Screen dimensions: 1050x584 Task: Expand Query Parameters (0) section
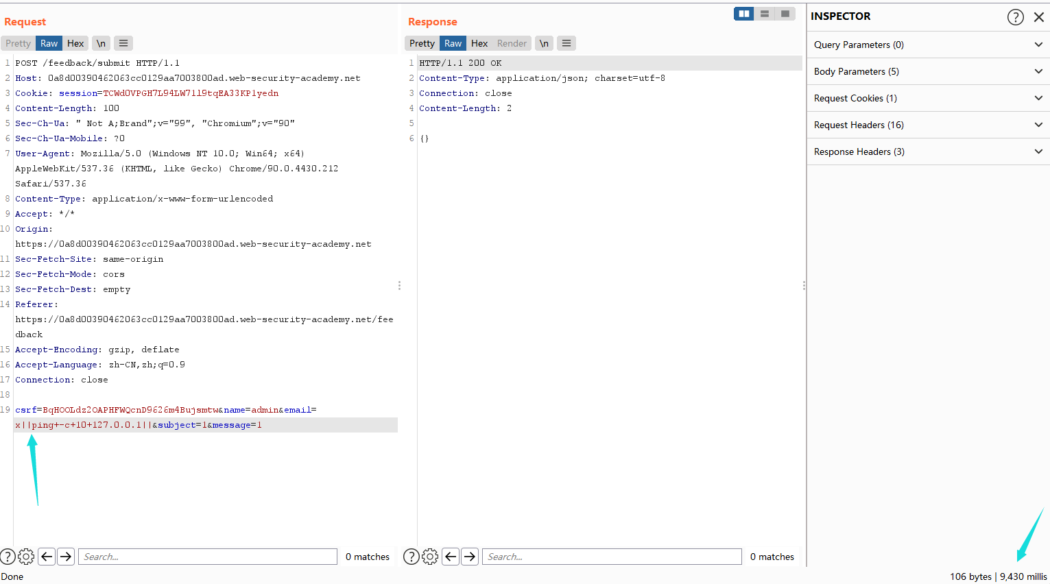tap(928, 45)
